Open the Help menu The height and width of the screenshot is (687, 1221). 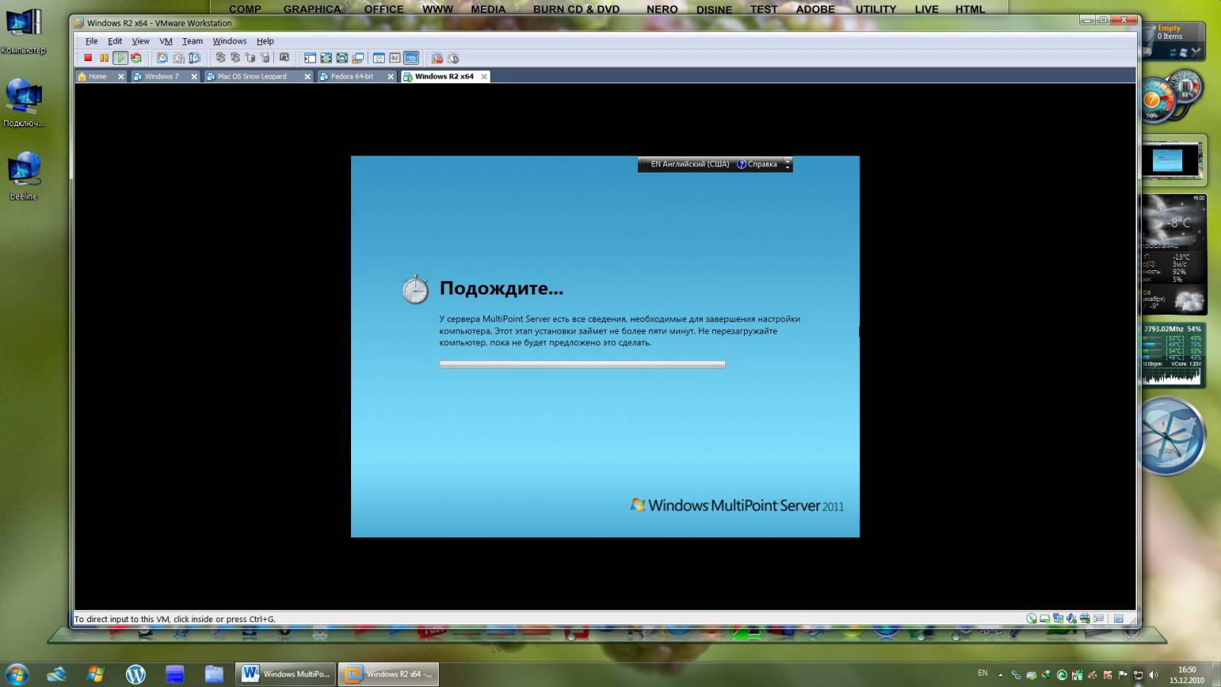(265, 41)
